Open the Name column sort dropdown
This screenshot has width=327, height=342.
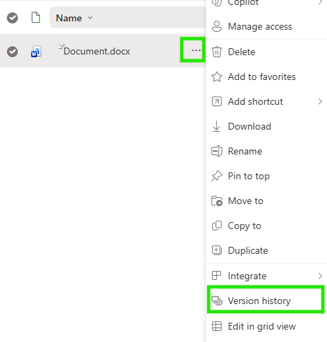(90, 18)
